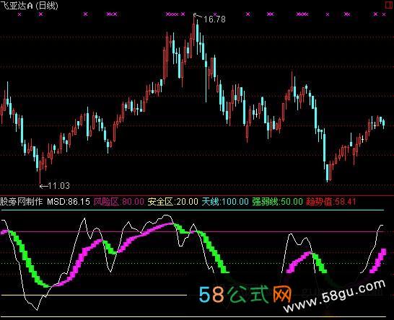Click the red divider line between chart panels
Viewport: 394px width, 320px height.
pos(197,195)
